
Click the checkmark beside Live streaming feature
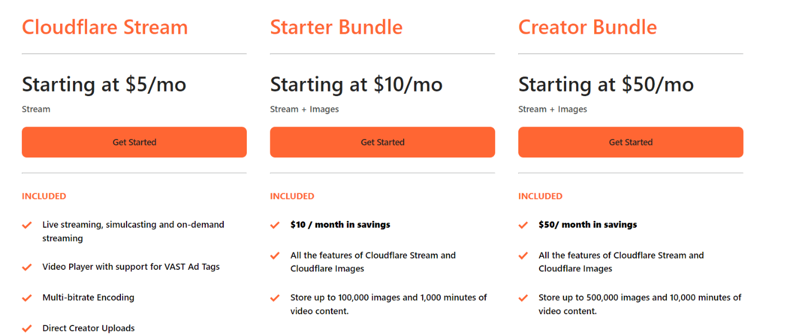coord(26,225)
